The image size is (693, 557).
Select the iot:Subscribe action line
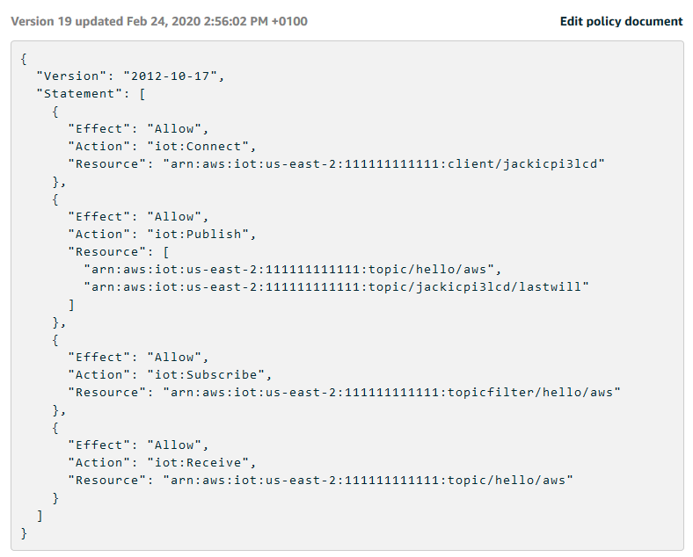tap(170, 375)
